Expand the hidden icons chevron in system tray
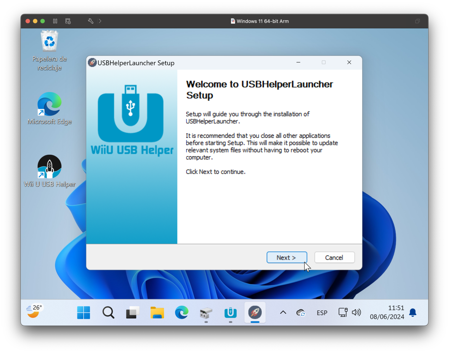 pyautogui.click(x=283, y=312)
